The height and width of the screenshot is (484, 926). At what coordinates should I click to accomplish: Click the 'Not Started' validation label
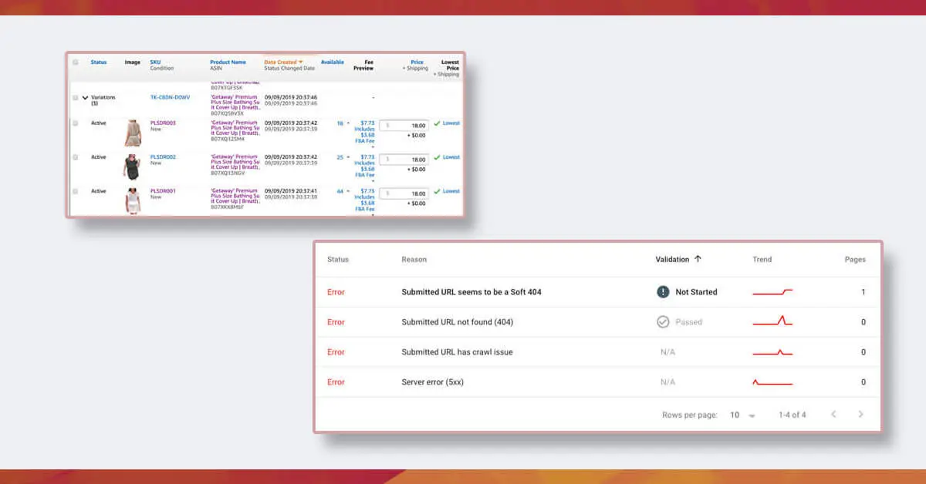(x=696, y=292)
